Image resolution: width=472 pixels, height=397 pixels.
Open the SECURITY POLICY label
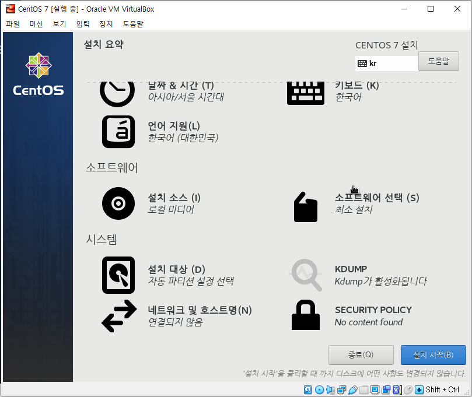tap(373, 310)
